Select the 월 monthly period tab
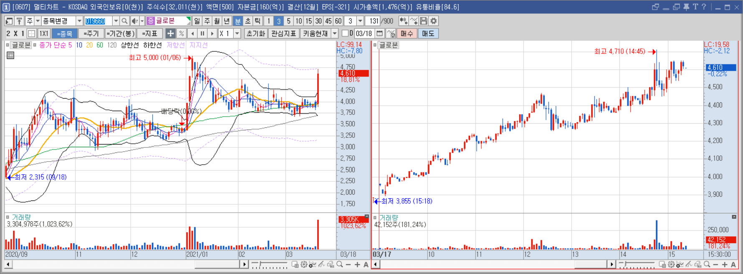Screen dimensions: 743x274 [x=217, y=21]
